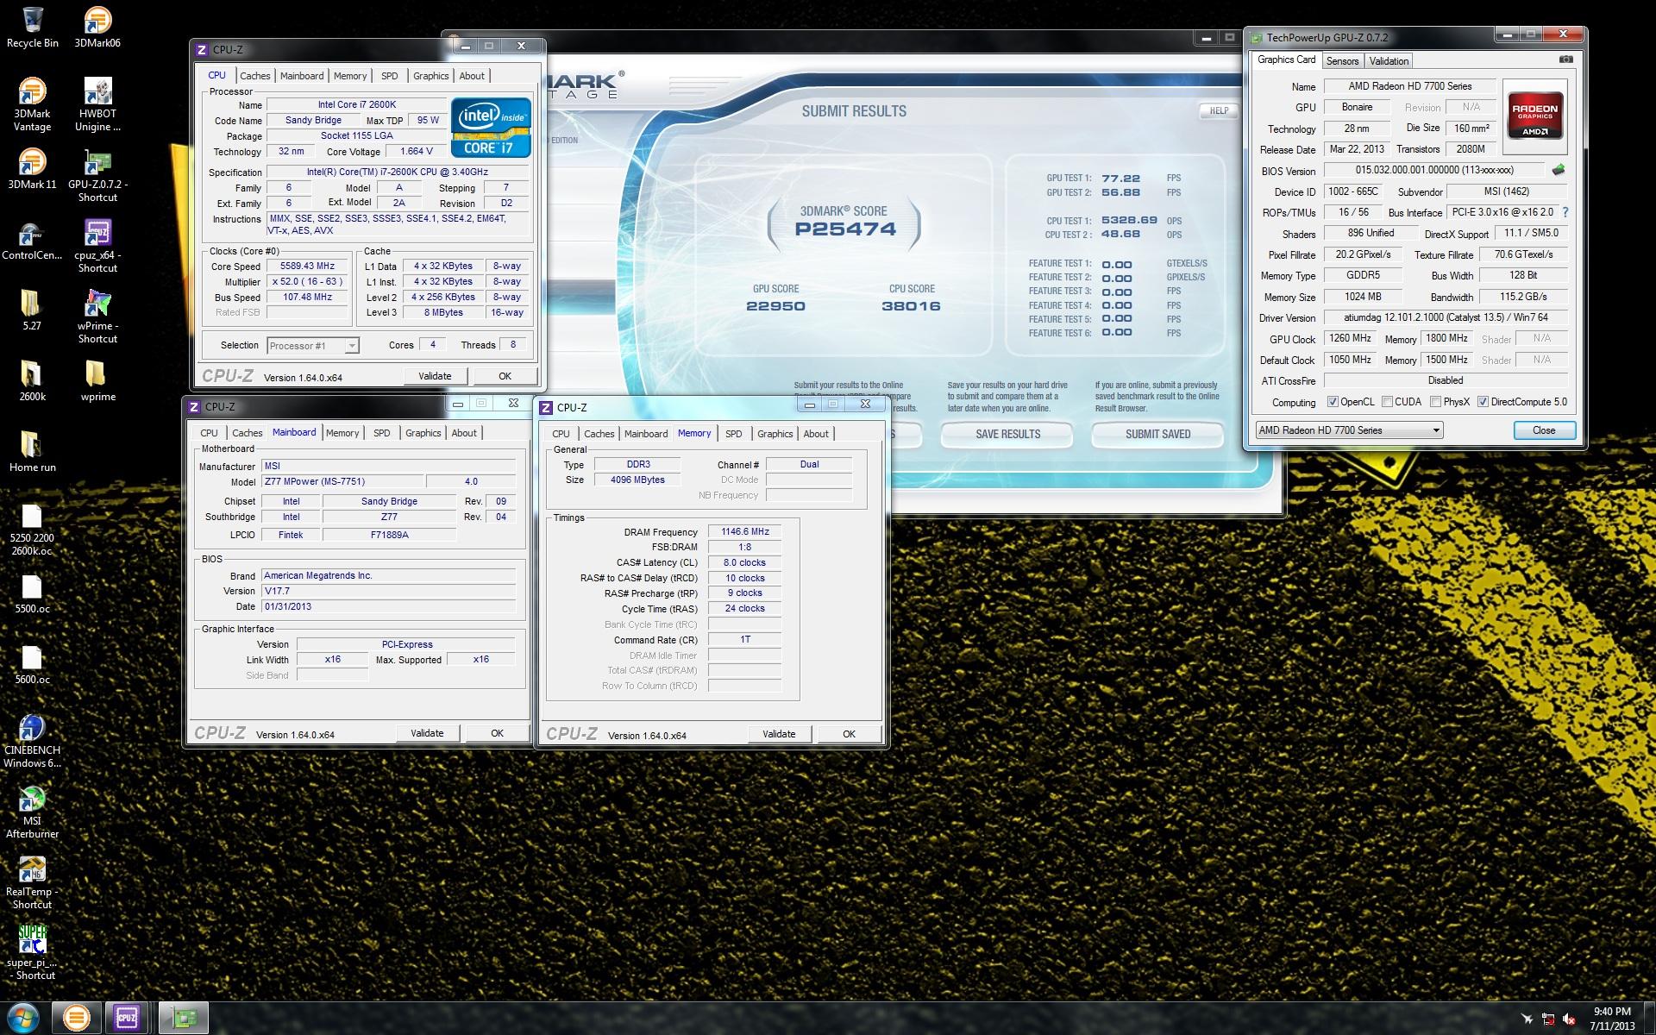This screenshot has height=1035, width=1656.
Task: Launch the wPrime shortcut icon
Action: [x=97, y=317]
